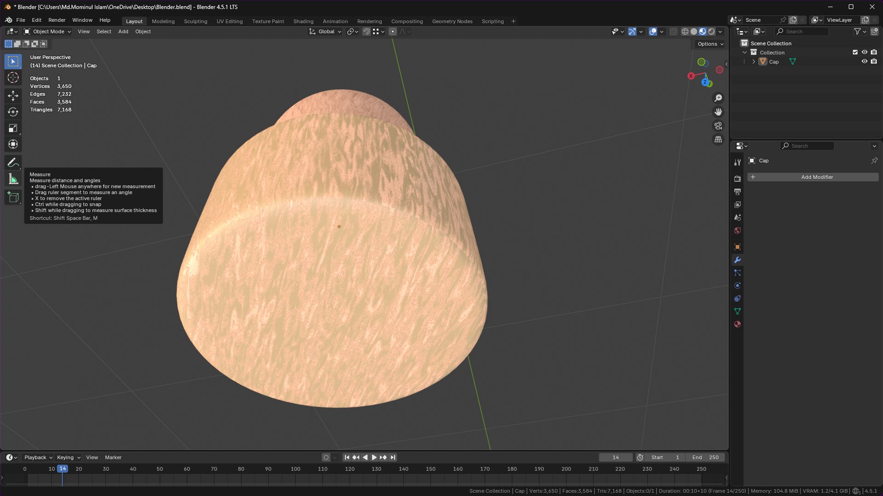
Task: Open the Options dropdown in viewport
Action: coord(710,44)
